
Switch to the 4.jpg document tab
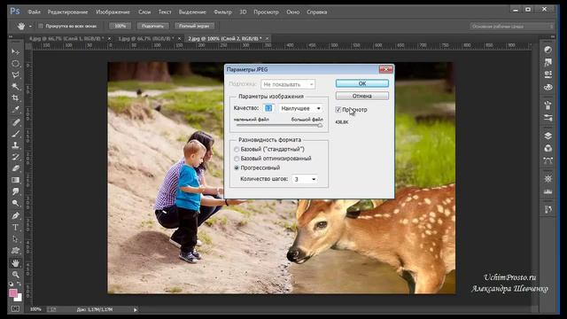(66, 38)
